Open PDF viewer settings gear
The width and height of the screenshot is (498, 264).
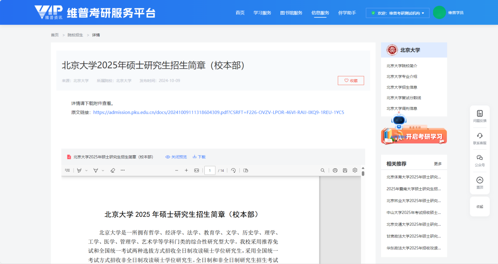[x=355, y=170]
